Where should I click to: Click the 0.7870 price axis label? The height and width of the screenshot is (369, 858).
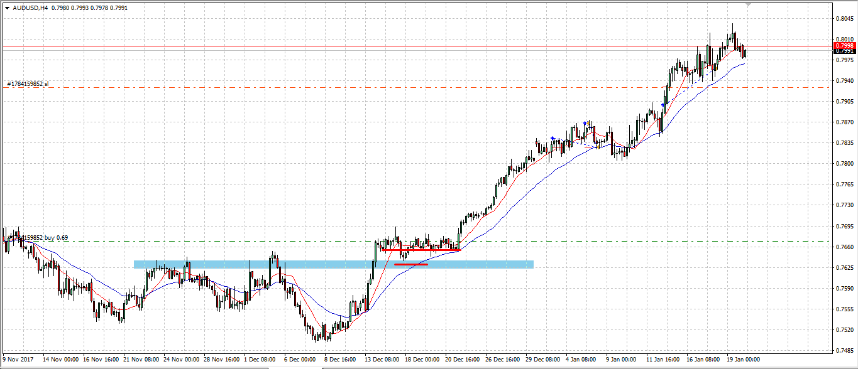pos(845,122)
